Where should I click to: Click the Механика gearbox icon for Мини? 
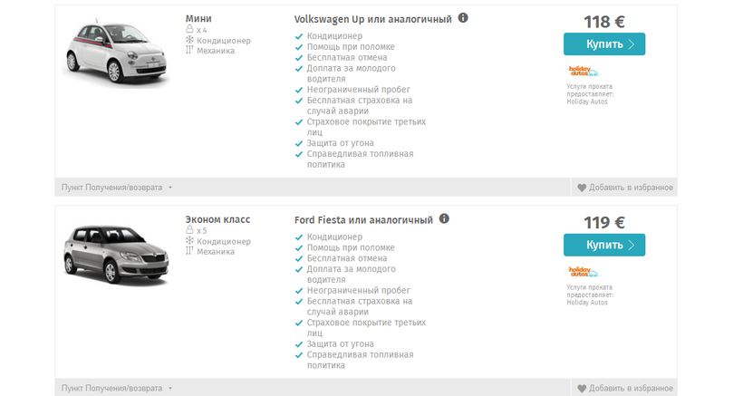[x=189, y=51]
